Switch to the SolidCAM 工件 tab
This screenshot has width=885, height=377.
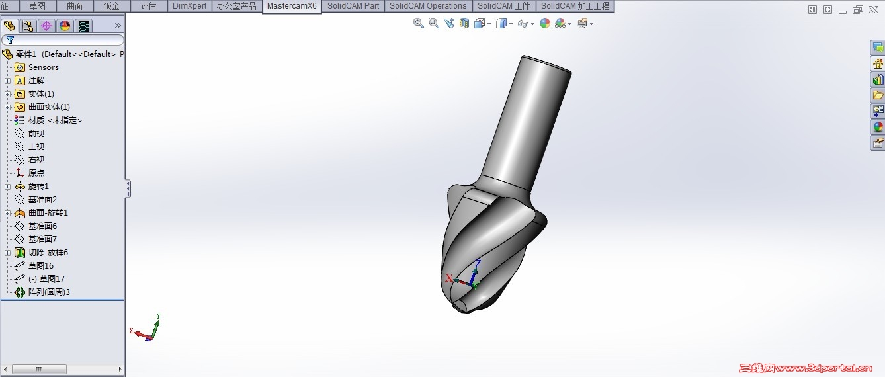tap(504, 6)
